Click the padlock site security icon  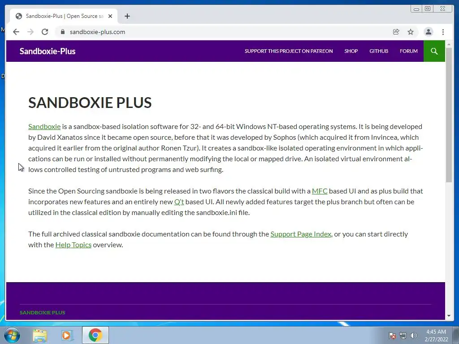point(62,32)
